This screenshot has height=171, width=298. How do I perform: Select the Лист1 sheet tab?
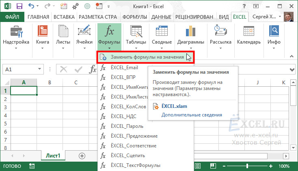53,156
